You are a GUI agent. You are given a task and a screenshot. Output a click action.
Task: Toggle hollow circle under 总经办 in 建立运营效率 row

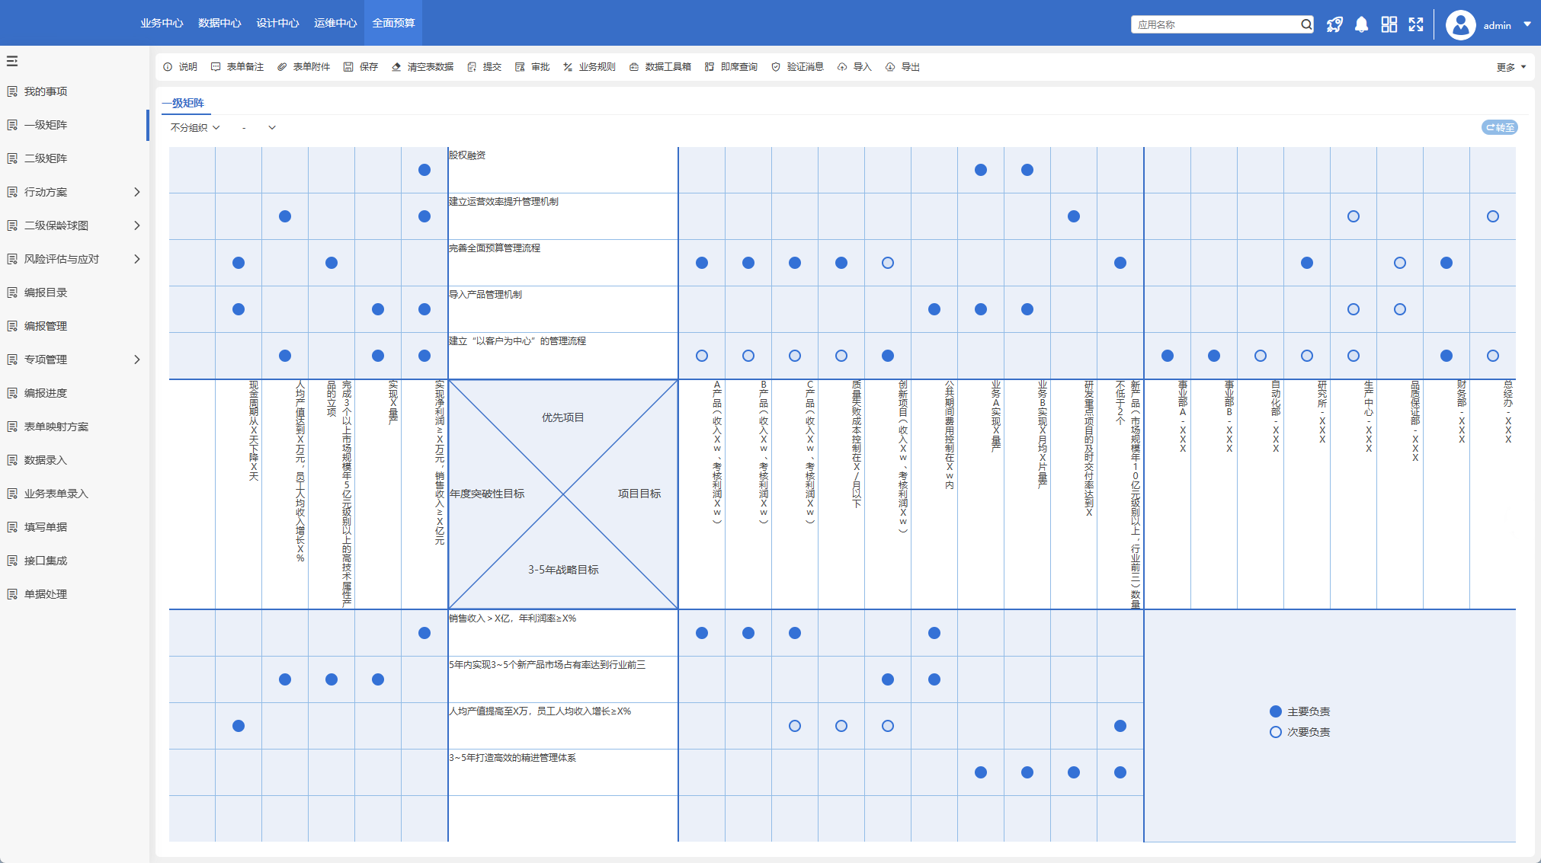(1492, 216)
